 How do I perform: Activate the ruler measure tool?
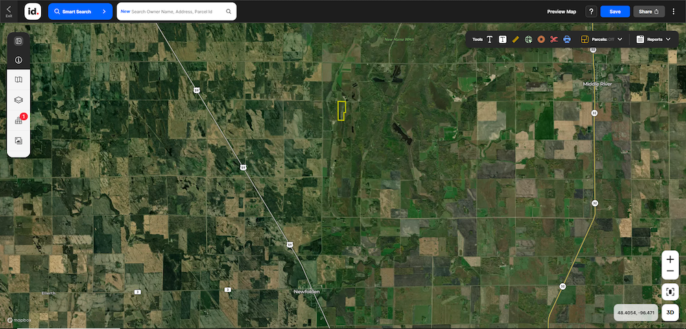pyautogui.click(x=515, y=40)
